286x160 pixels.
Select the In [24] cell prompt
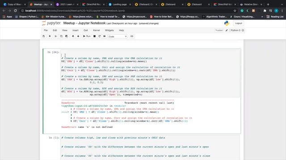[x=53, y=52]
